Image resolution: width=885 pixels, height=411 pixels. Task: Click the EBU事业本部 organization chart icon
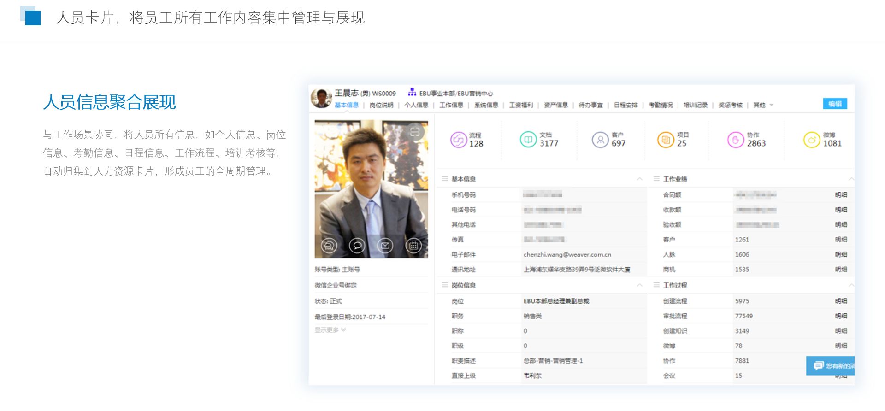pyautogui.click(x=412, y=93)
